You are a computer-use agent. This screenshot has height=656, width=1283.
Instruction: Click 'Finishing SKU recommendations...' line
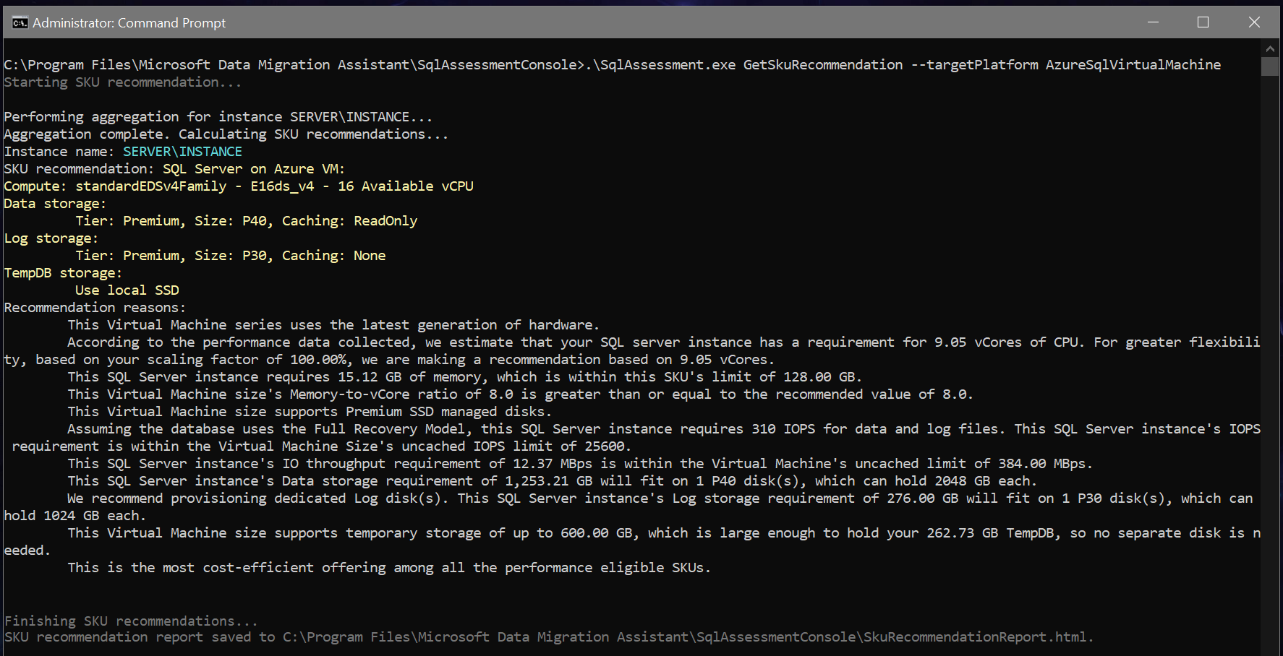(x=131, y=621)
